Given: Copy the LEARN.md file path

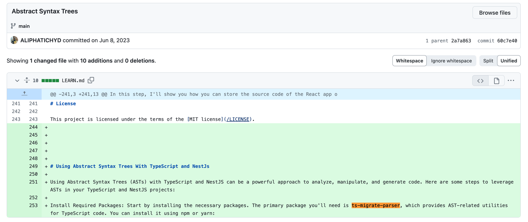Looking at the screenshot, I should tap(91, 80).
